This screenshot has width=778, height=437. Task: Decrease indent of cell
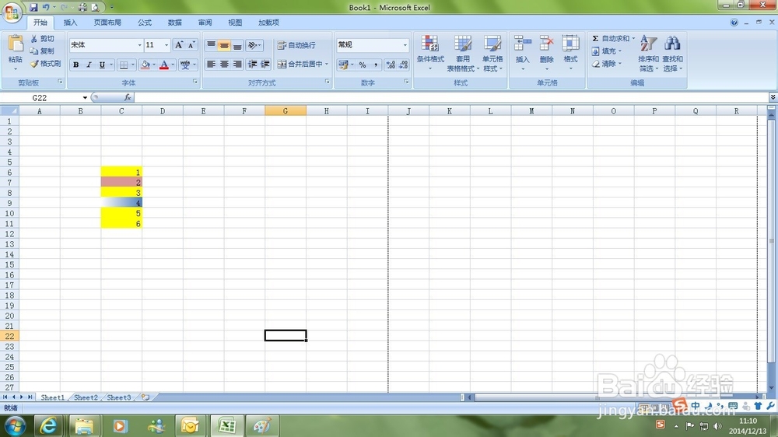click(253, 64)
